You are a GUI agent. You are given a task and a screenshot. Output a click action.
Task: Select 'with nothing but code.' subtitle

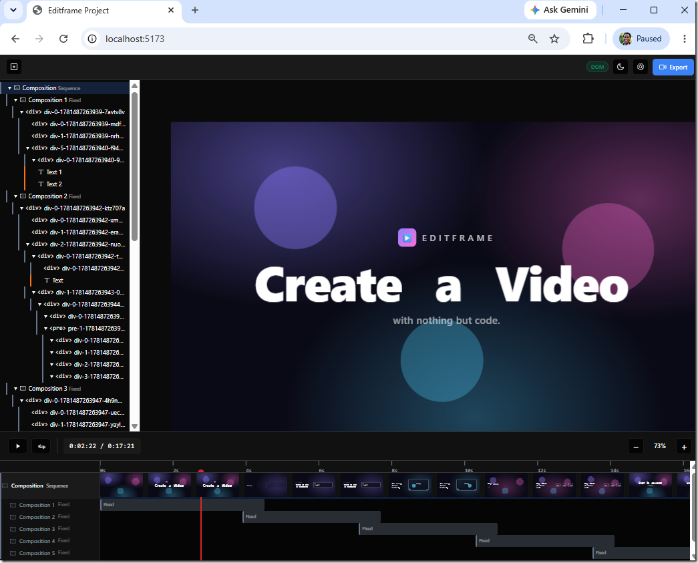[446, 321]
